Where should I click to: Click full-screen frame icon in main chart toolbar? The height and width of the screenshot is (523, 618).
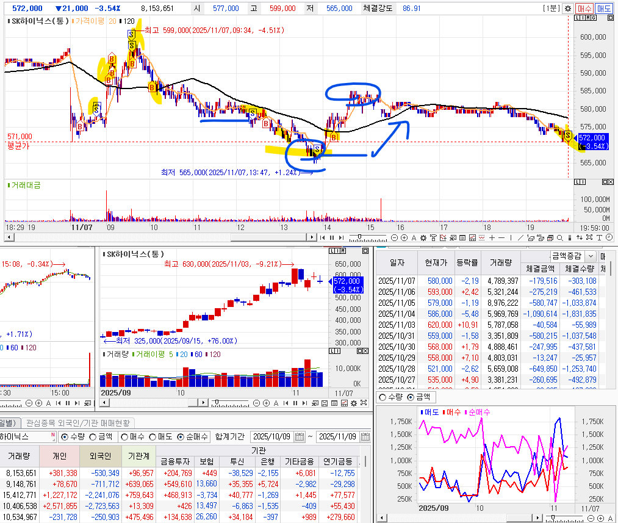(589, 237)
